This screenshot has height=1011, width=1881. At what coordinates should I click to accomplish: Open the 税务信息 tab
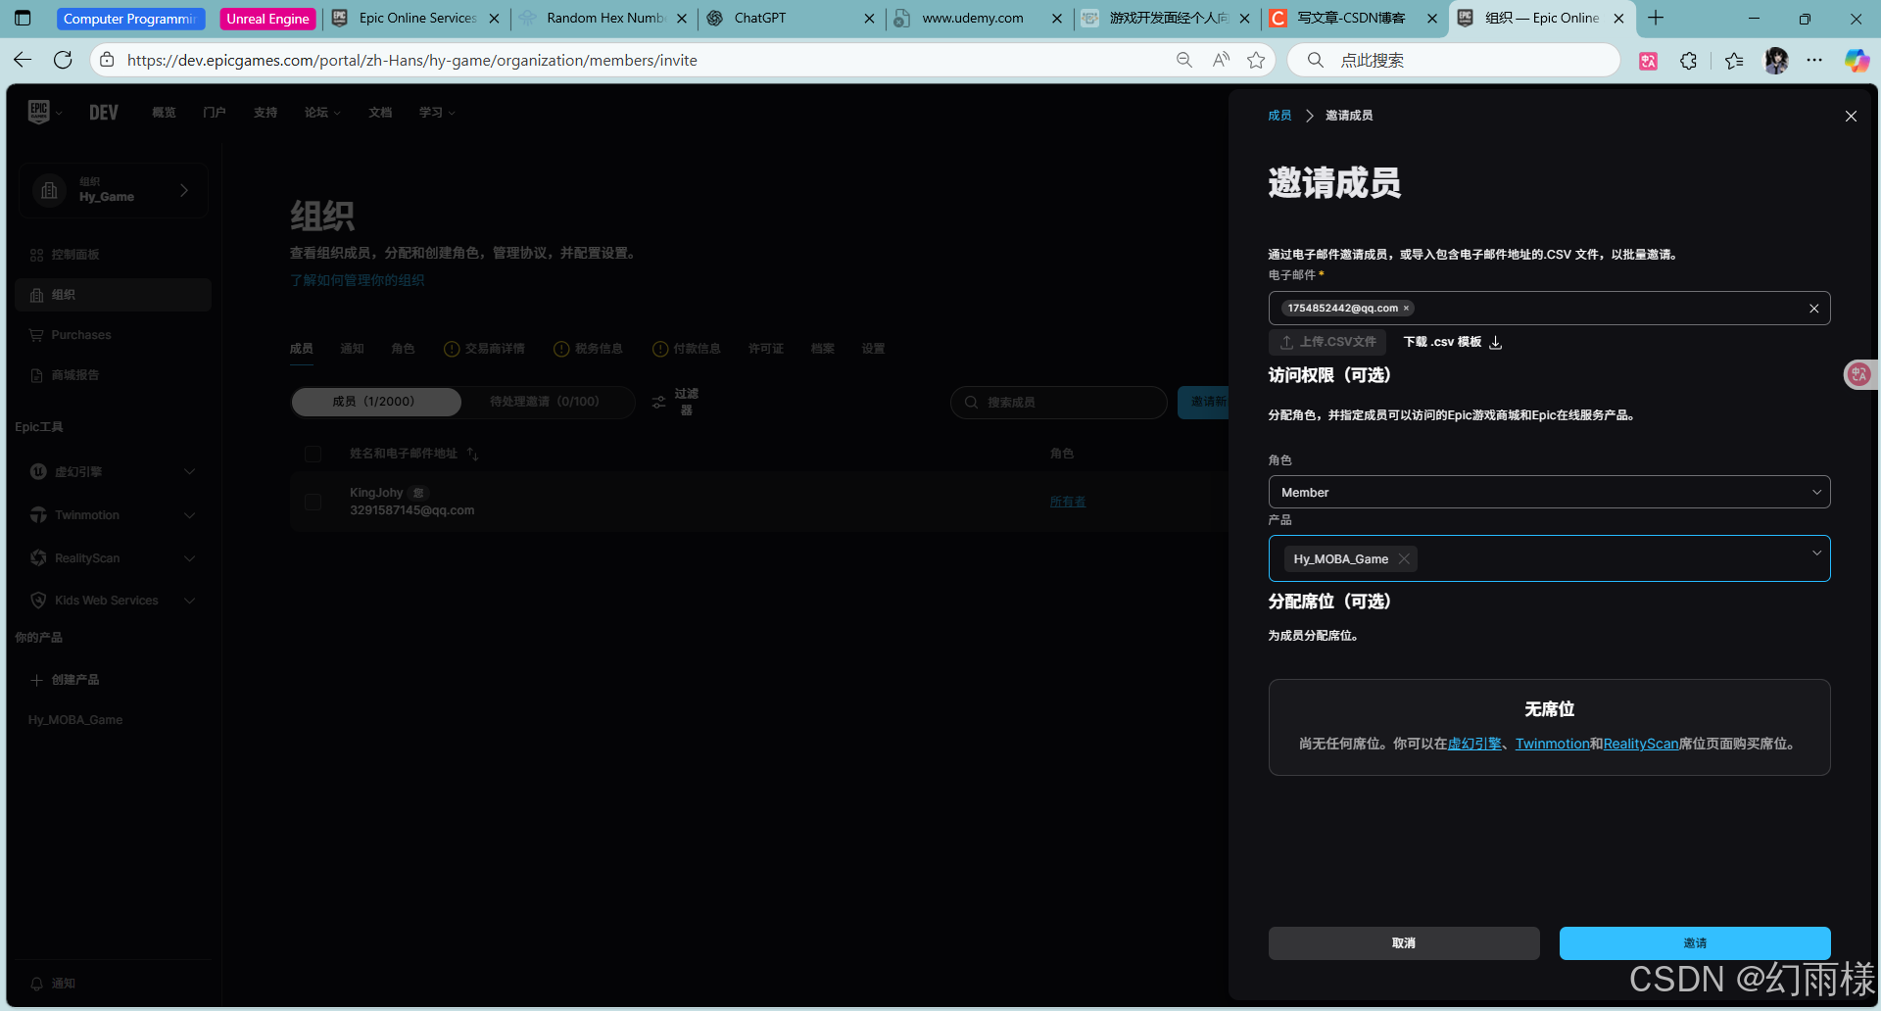[588, 349]
